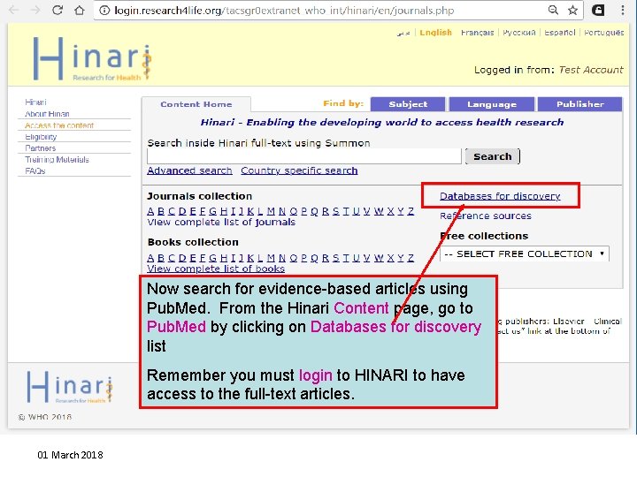The image size is (637, 477).
Task: Open journals starting with letter G
Action: [x=212, y=211]
